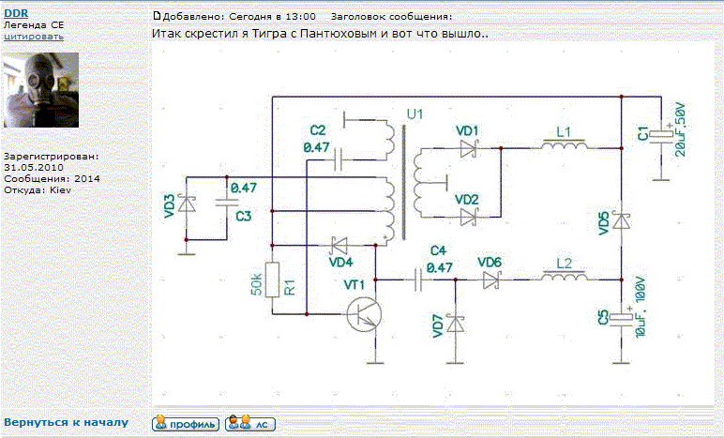Click the L1 inductor symbol
The image size is (724, 438).
pos(564,145)
